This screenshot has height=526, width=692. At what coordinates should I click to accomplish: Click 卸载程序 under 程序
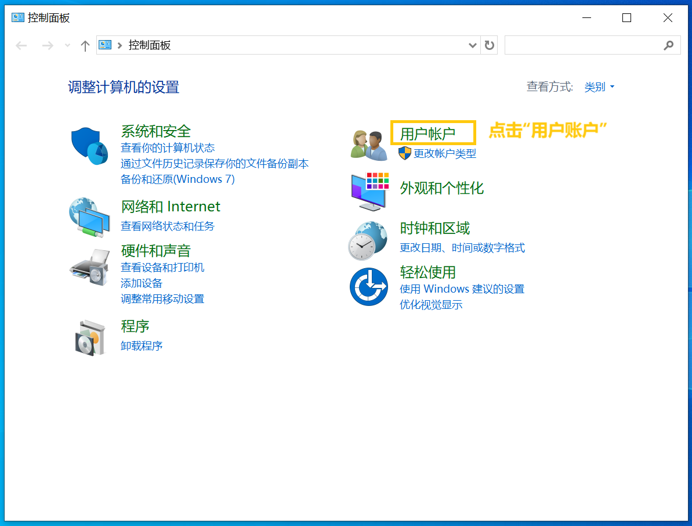point(142,345)
